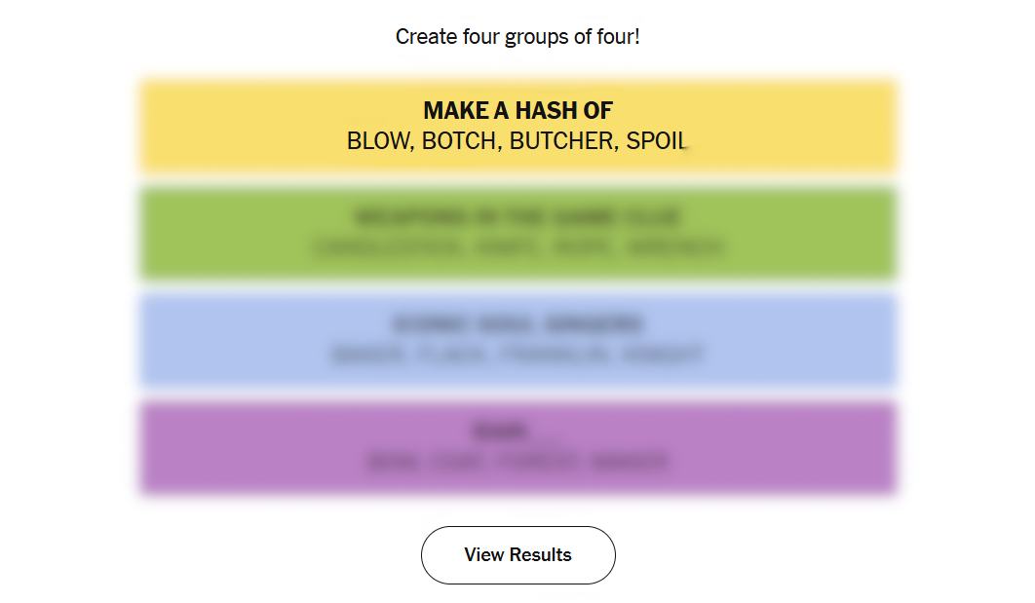
Task: Click the left edge of green group bar
Action: coord(148,234)
